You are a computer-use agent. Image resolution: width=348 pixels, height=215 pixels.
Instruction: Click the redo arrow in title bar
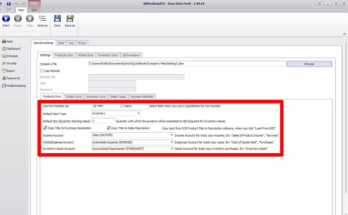coord(23,3)
